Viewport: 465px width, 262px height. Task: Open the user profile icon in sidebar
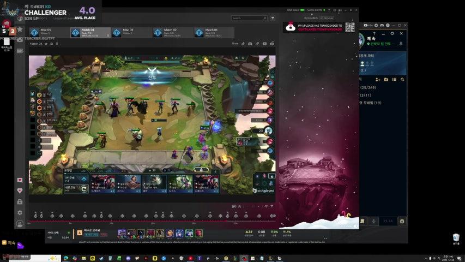(20, 224)
